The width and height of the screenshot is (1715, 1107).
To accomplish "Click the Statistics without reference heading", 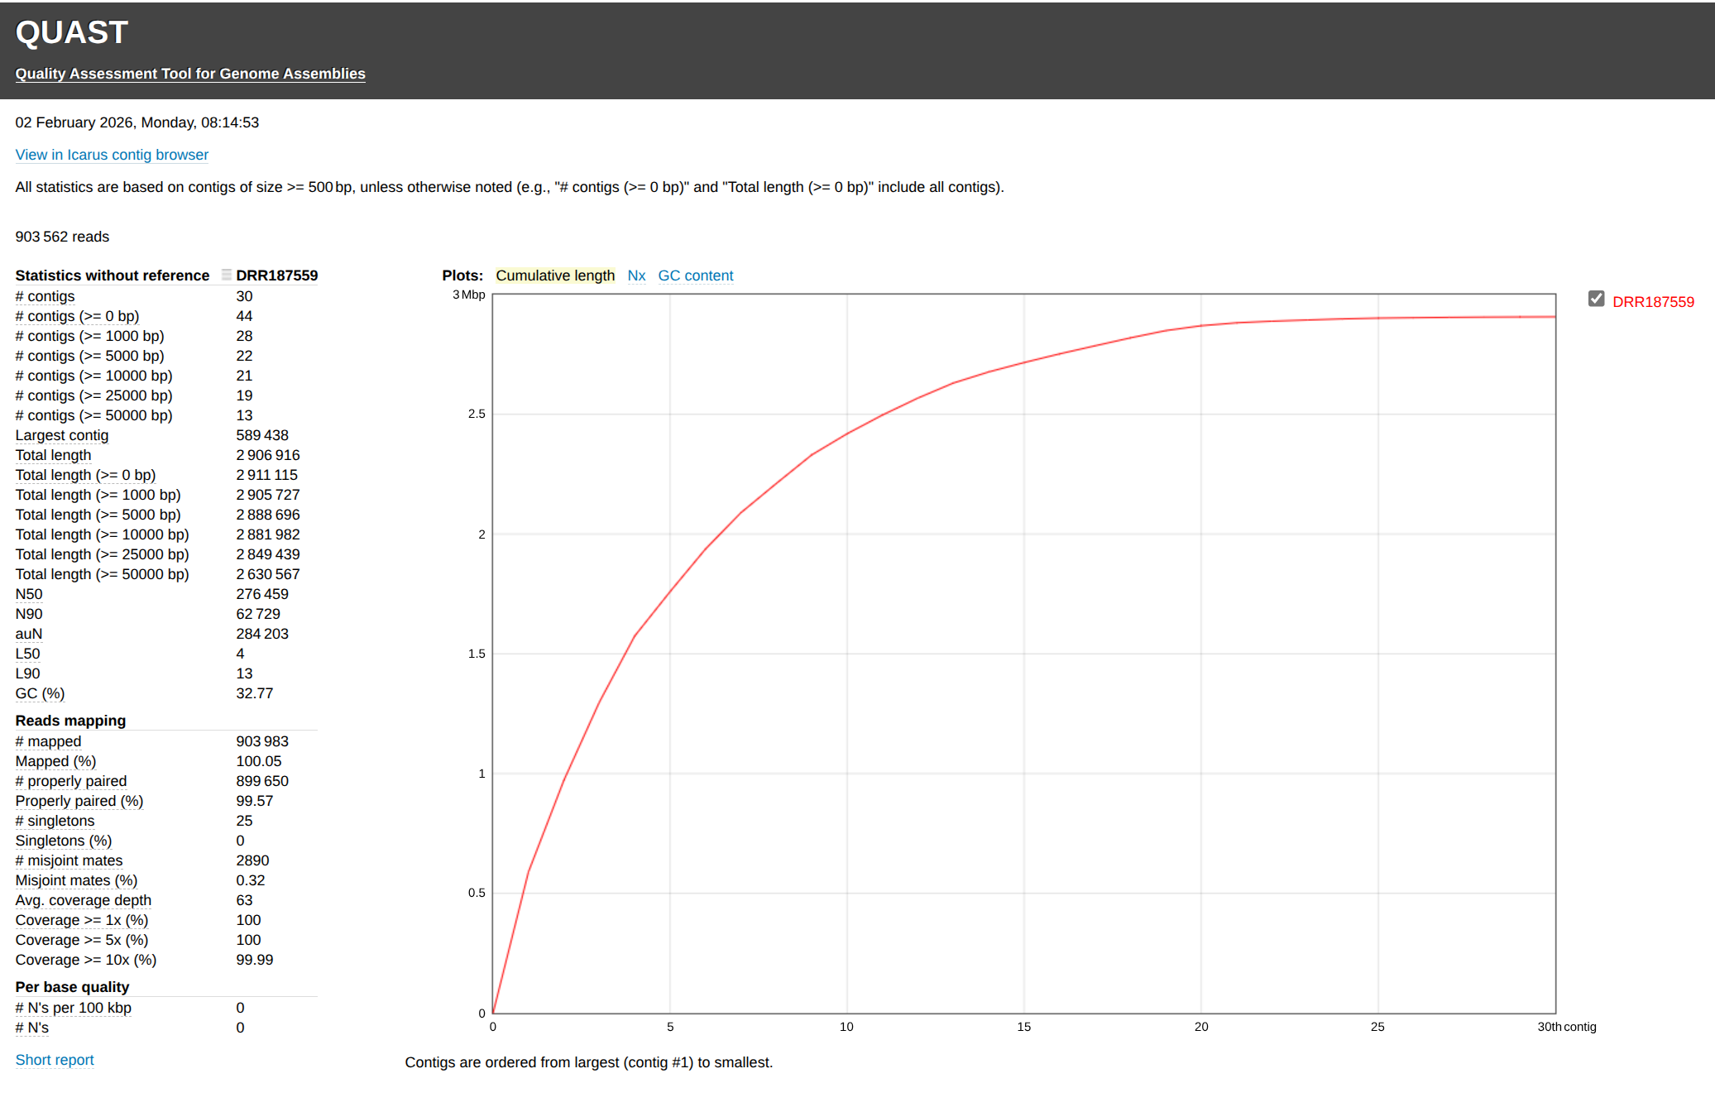I will coord(112,276).
